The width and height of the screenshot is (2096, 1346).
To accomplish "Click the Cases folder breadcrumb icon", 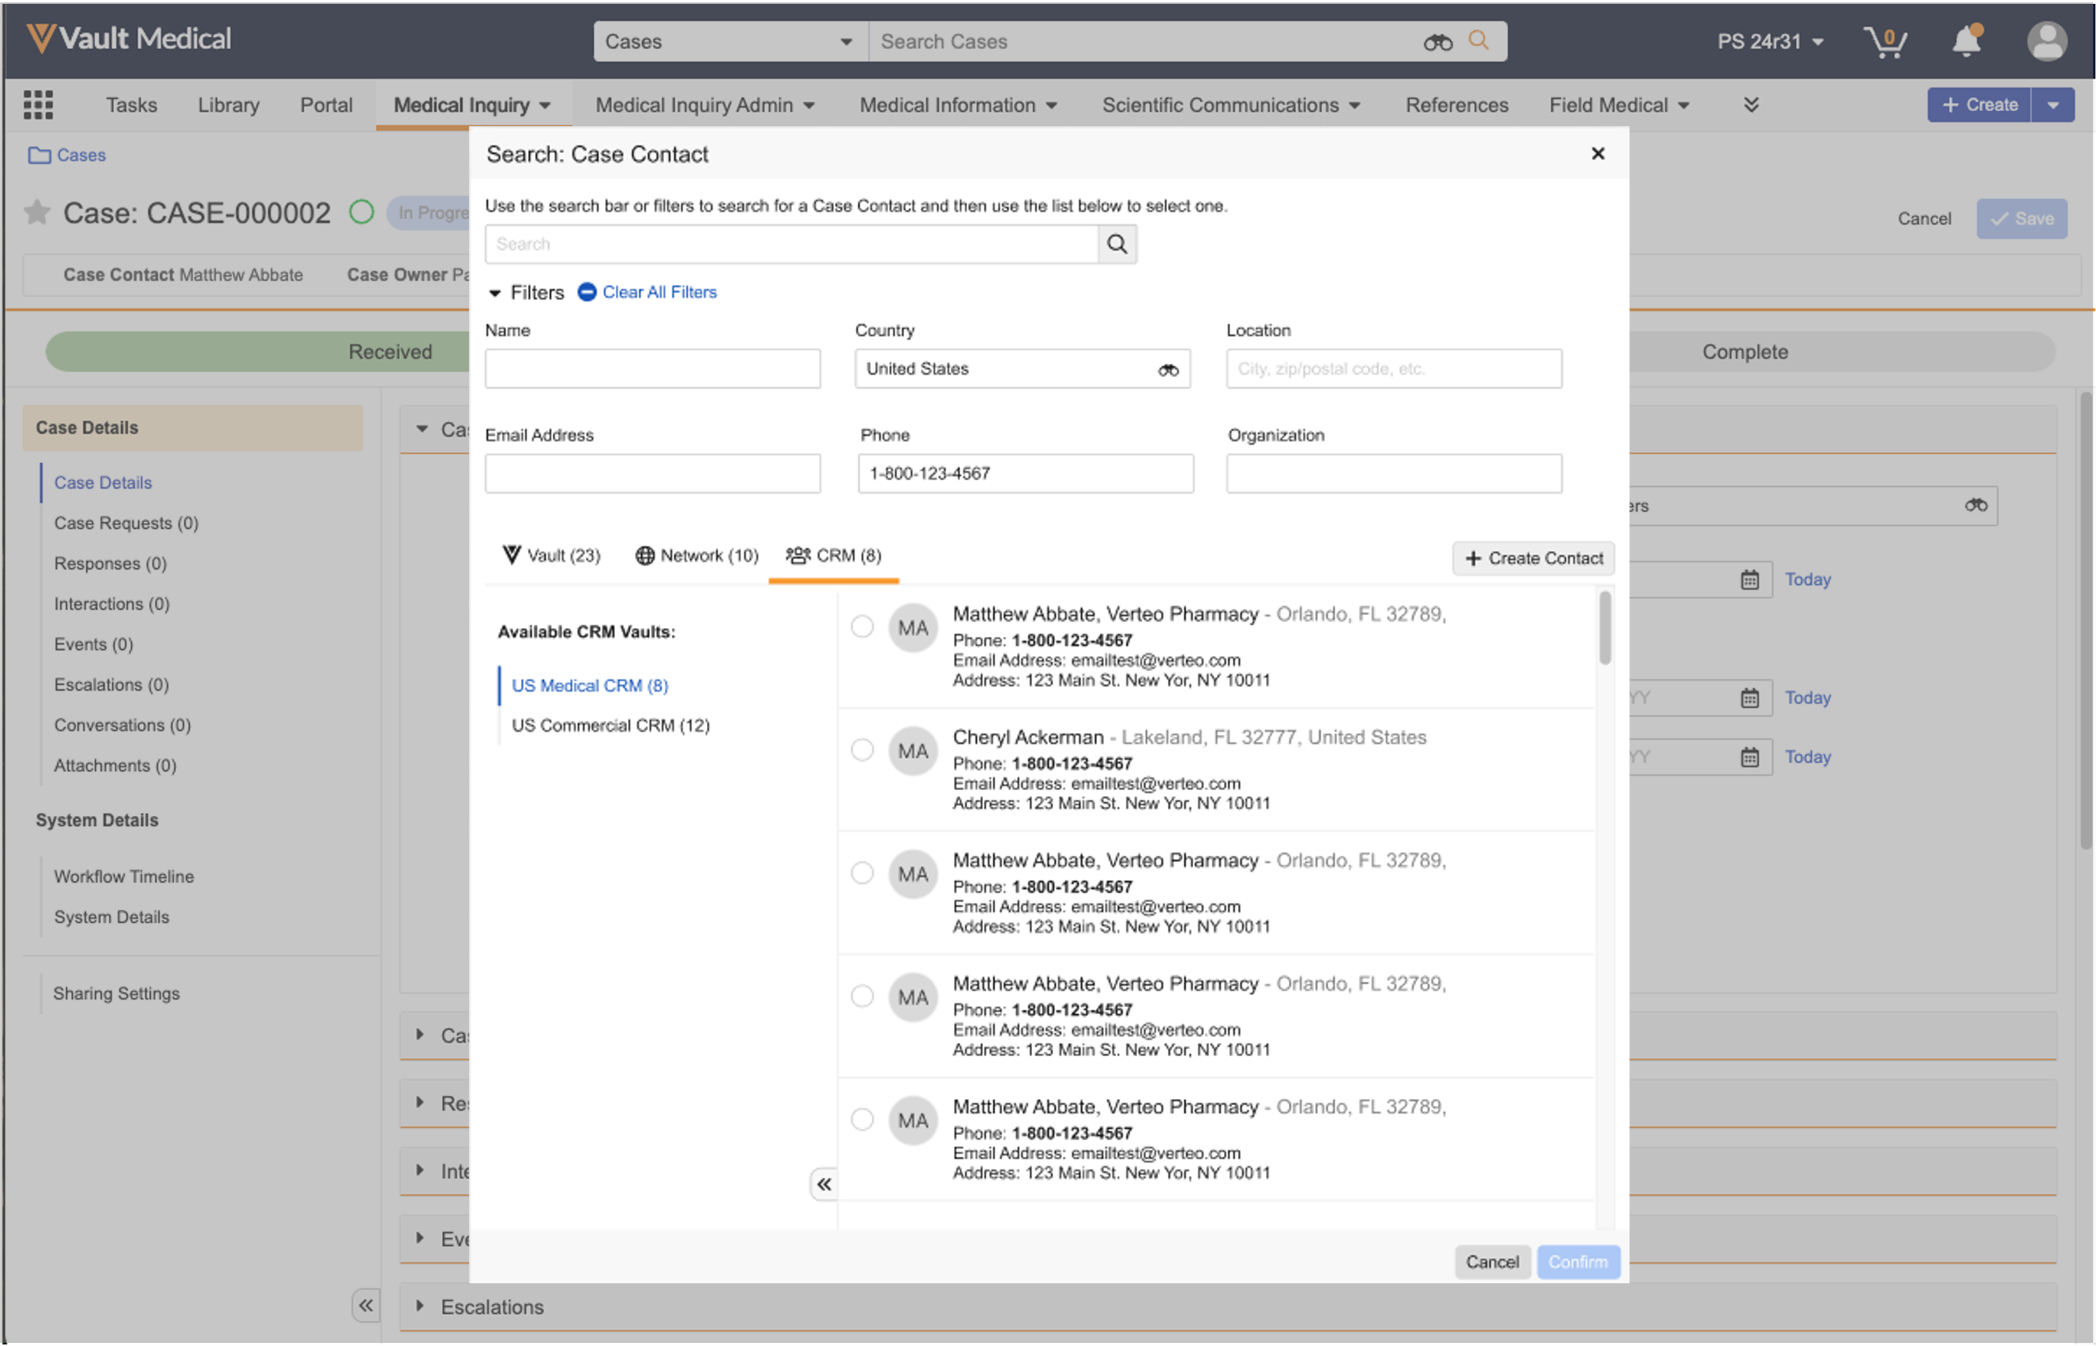I will click(39, 155).
